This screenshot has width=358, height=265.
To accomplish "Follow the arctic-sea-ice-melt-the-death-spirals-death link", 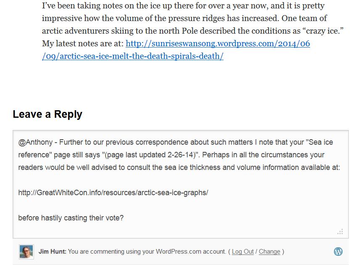I will click(x=133, y=56).
